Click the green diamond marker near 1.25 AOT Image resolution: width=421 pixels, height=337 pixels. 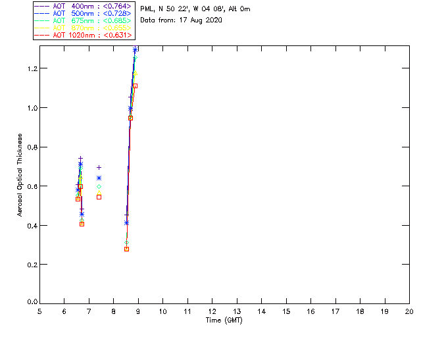click(x=135, y=57)
